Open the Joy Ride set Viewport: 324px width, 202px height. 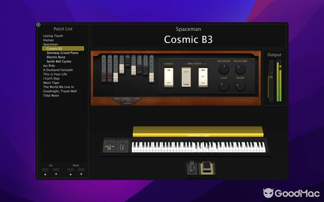[x=49, y=66]
